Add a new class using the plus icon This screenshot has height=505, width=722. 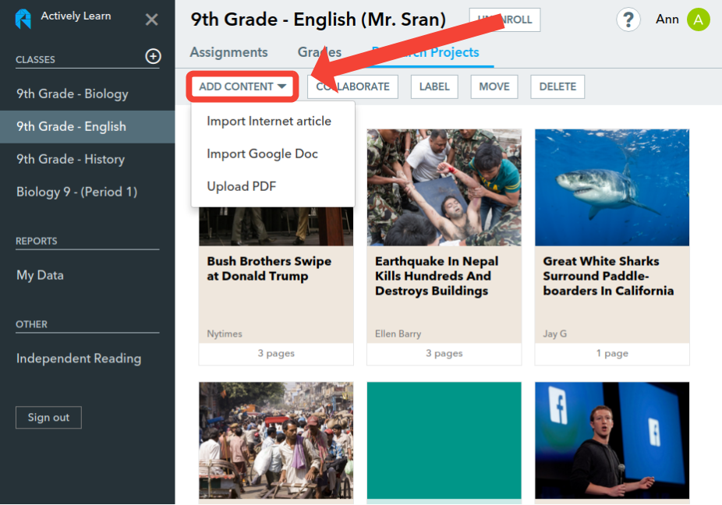coord(153,56)
